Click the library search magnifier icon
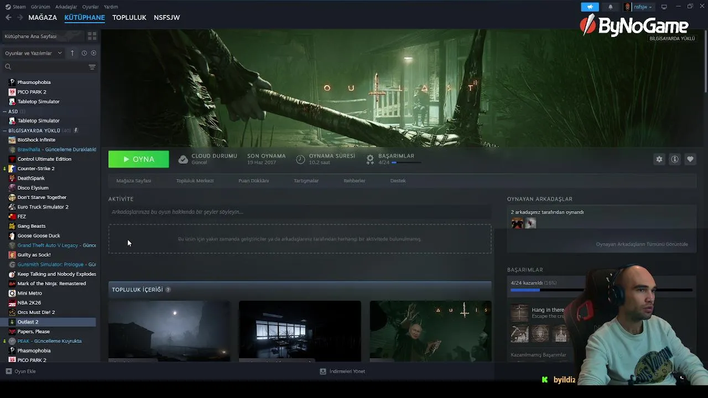This screenshot has width=708, height=398. 8,67
